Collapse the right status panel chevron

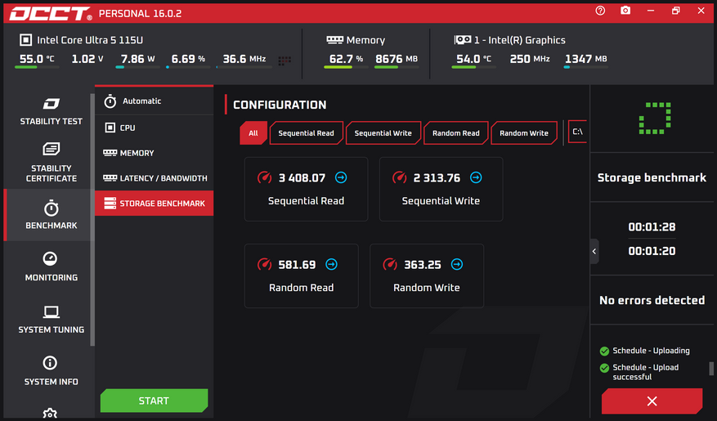594,251
